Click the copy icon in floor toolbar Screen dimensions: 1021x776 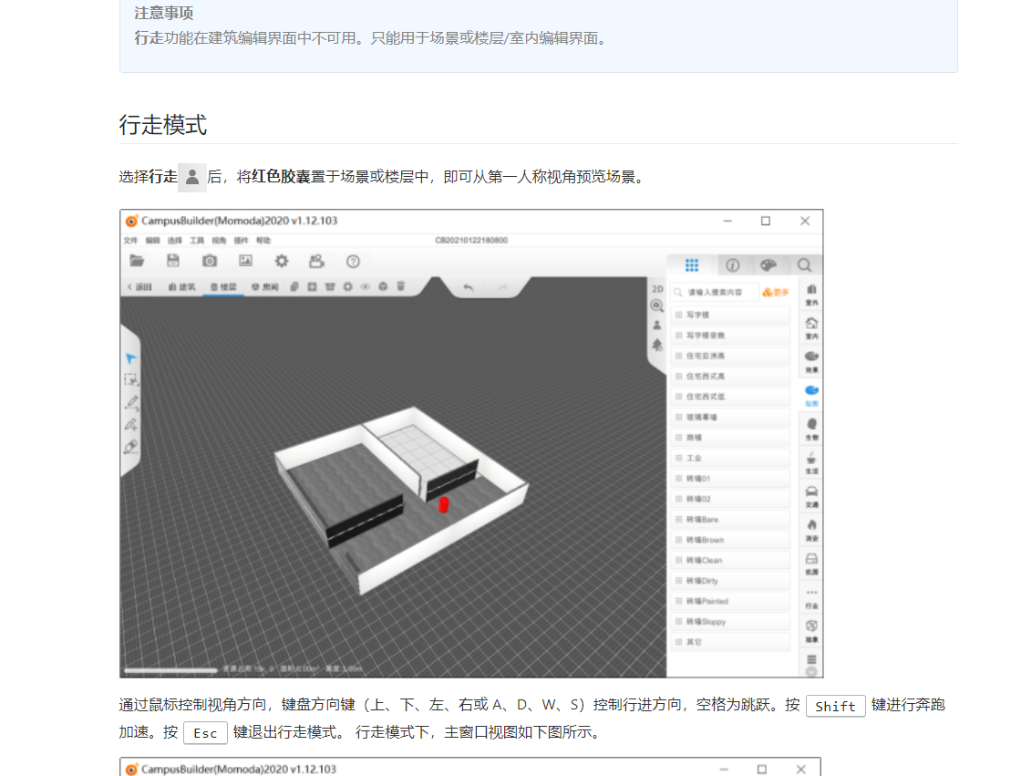pyautogui.click(x=294, y=286)
